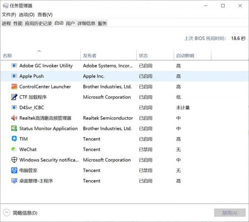Select the Realtek高清晰音频管理器 name
249x222 pixels.
click(45, 118)
